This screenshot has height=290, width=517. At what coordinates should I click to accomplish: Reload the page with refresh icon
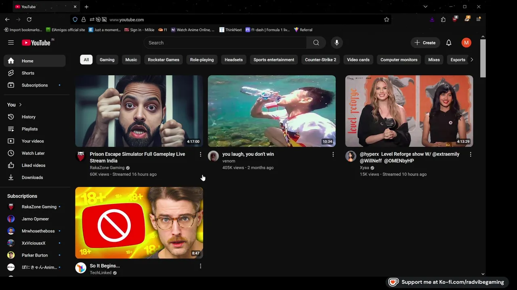(29, 19)
